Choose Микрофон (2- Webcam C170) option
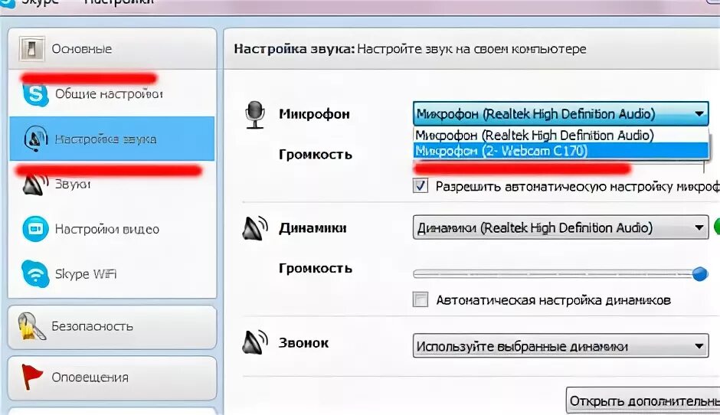The image size is (720, 415). pyautogui.click(x=561, y=150)
